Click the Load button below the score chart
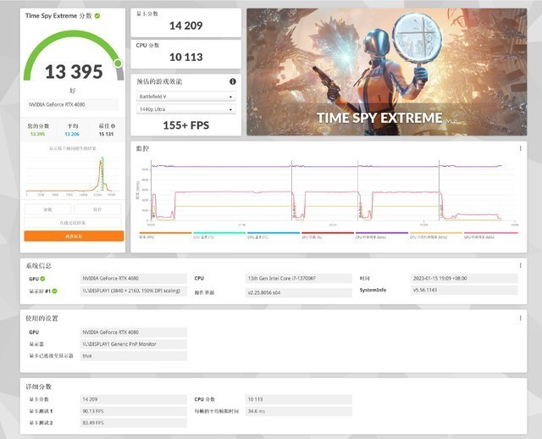This screenshot has height=439, width=542. (47, 208)
